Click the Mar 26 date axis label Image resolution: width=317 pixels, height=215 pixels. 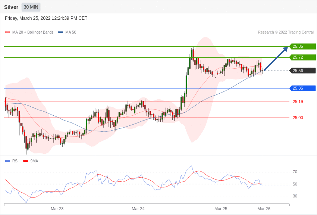tap(264, 209)
